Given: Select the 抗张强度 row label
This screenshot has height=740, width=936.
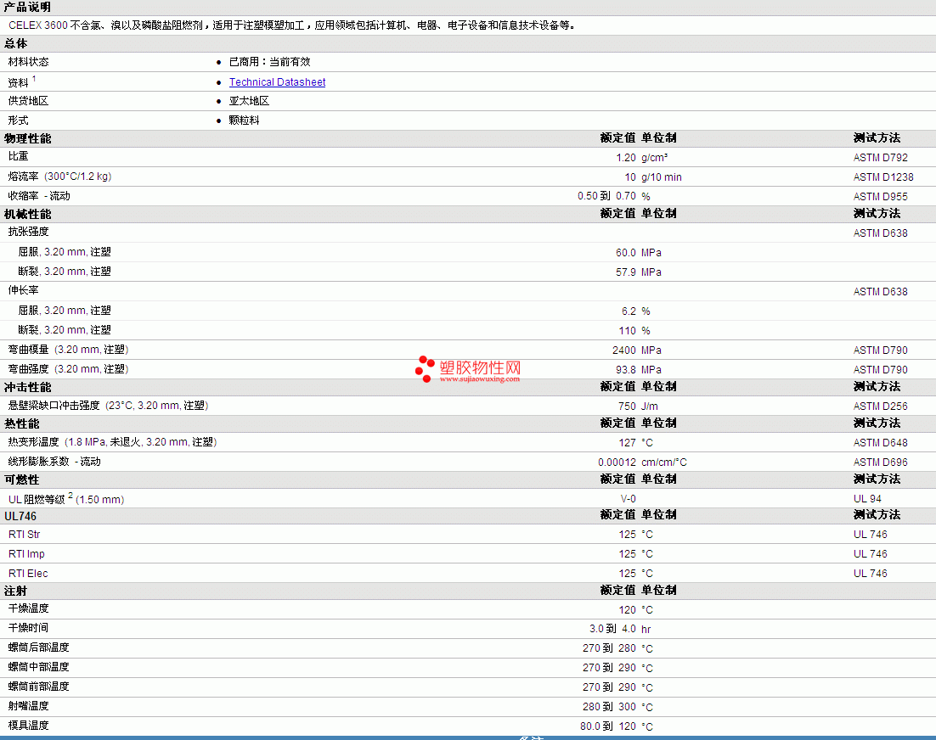Looking at the screenshot, I should (x=29, y=232).
